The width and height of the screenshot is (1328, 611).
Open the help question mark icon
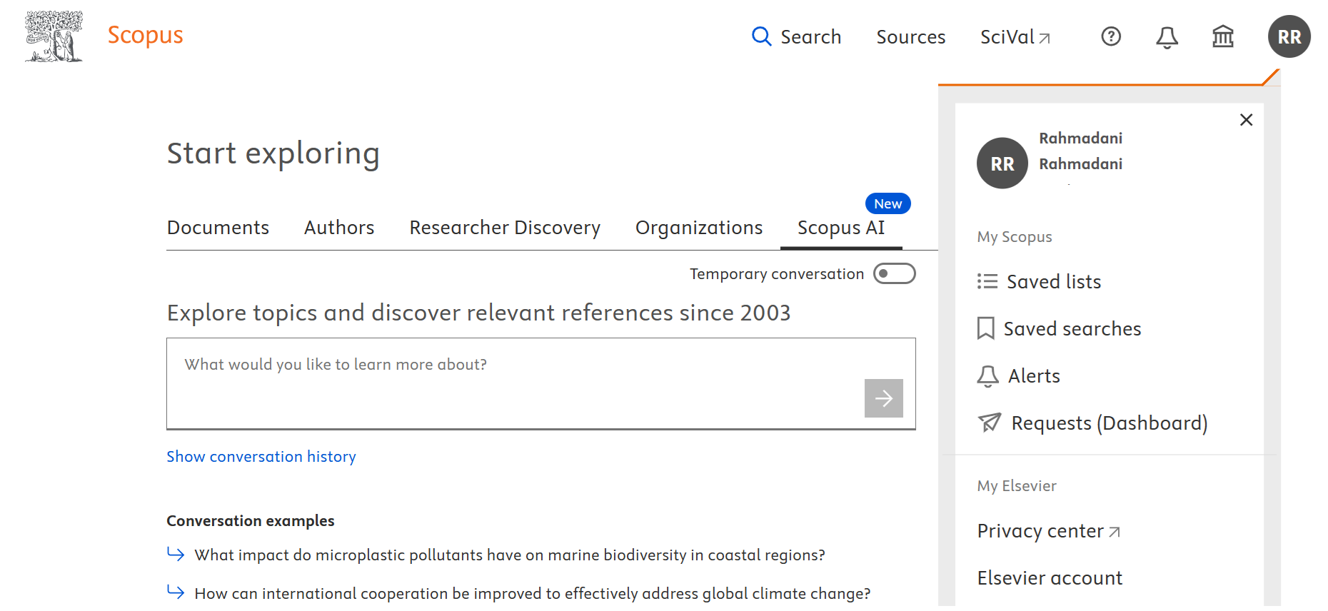pyautogui.click(x=1111, y=36)
